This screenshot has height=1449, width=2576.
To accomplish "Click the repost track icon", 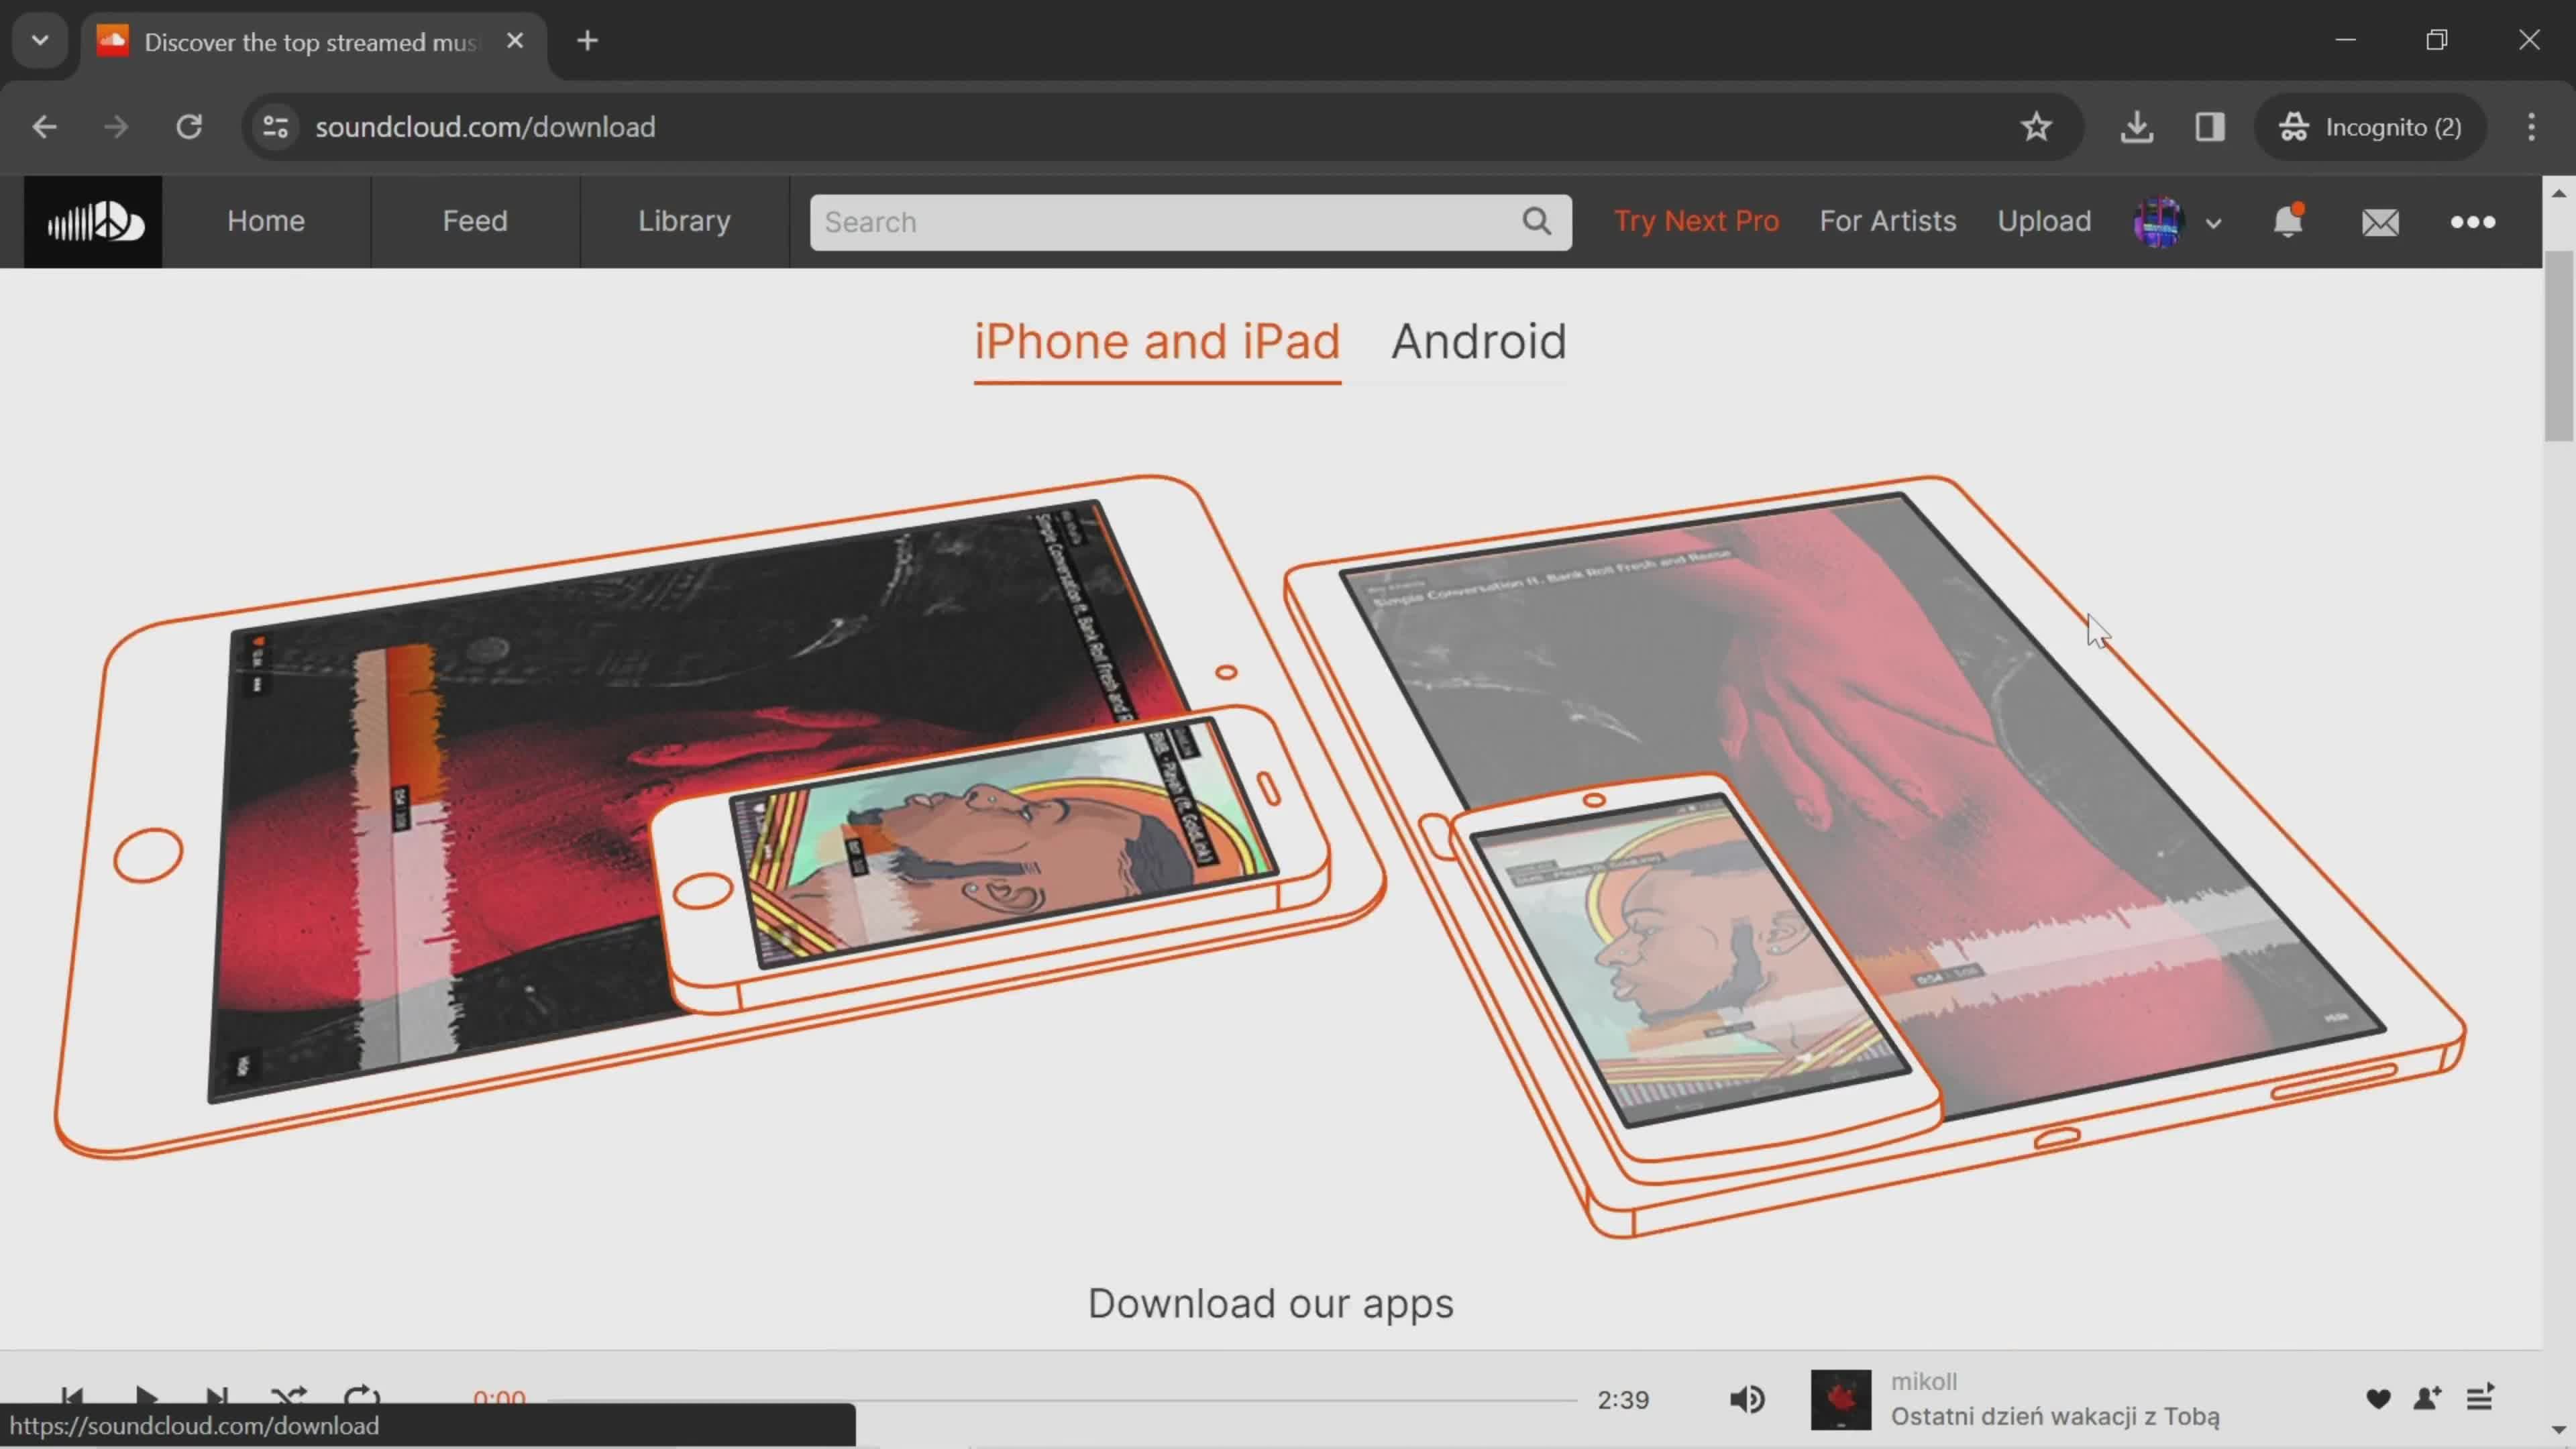I will [2427, 1398].
